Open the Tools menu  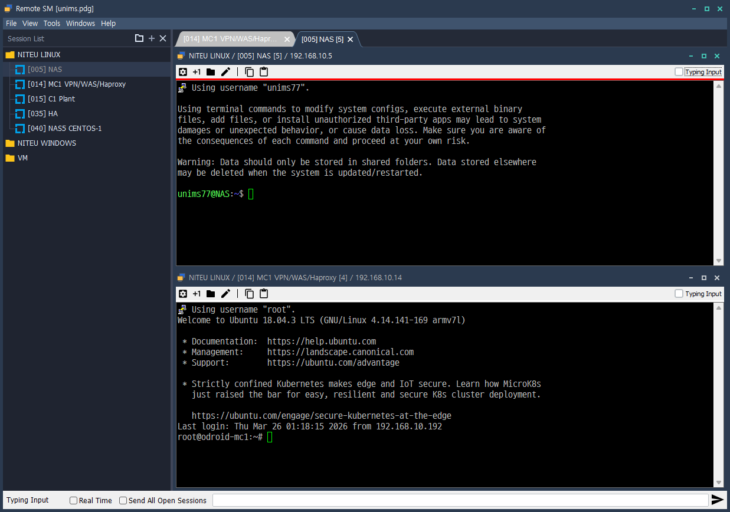point(51,23)
